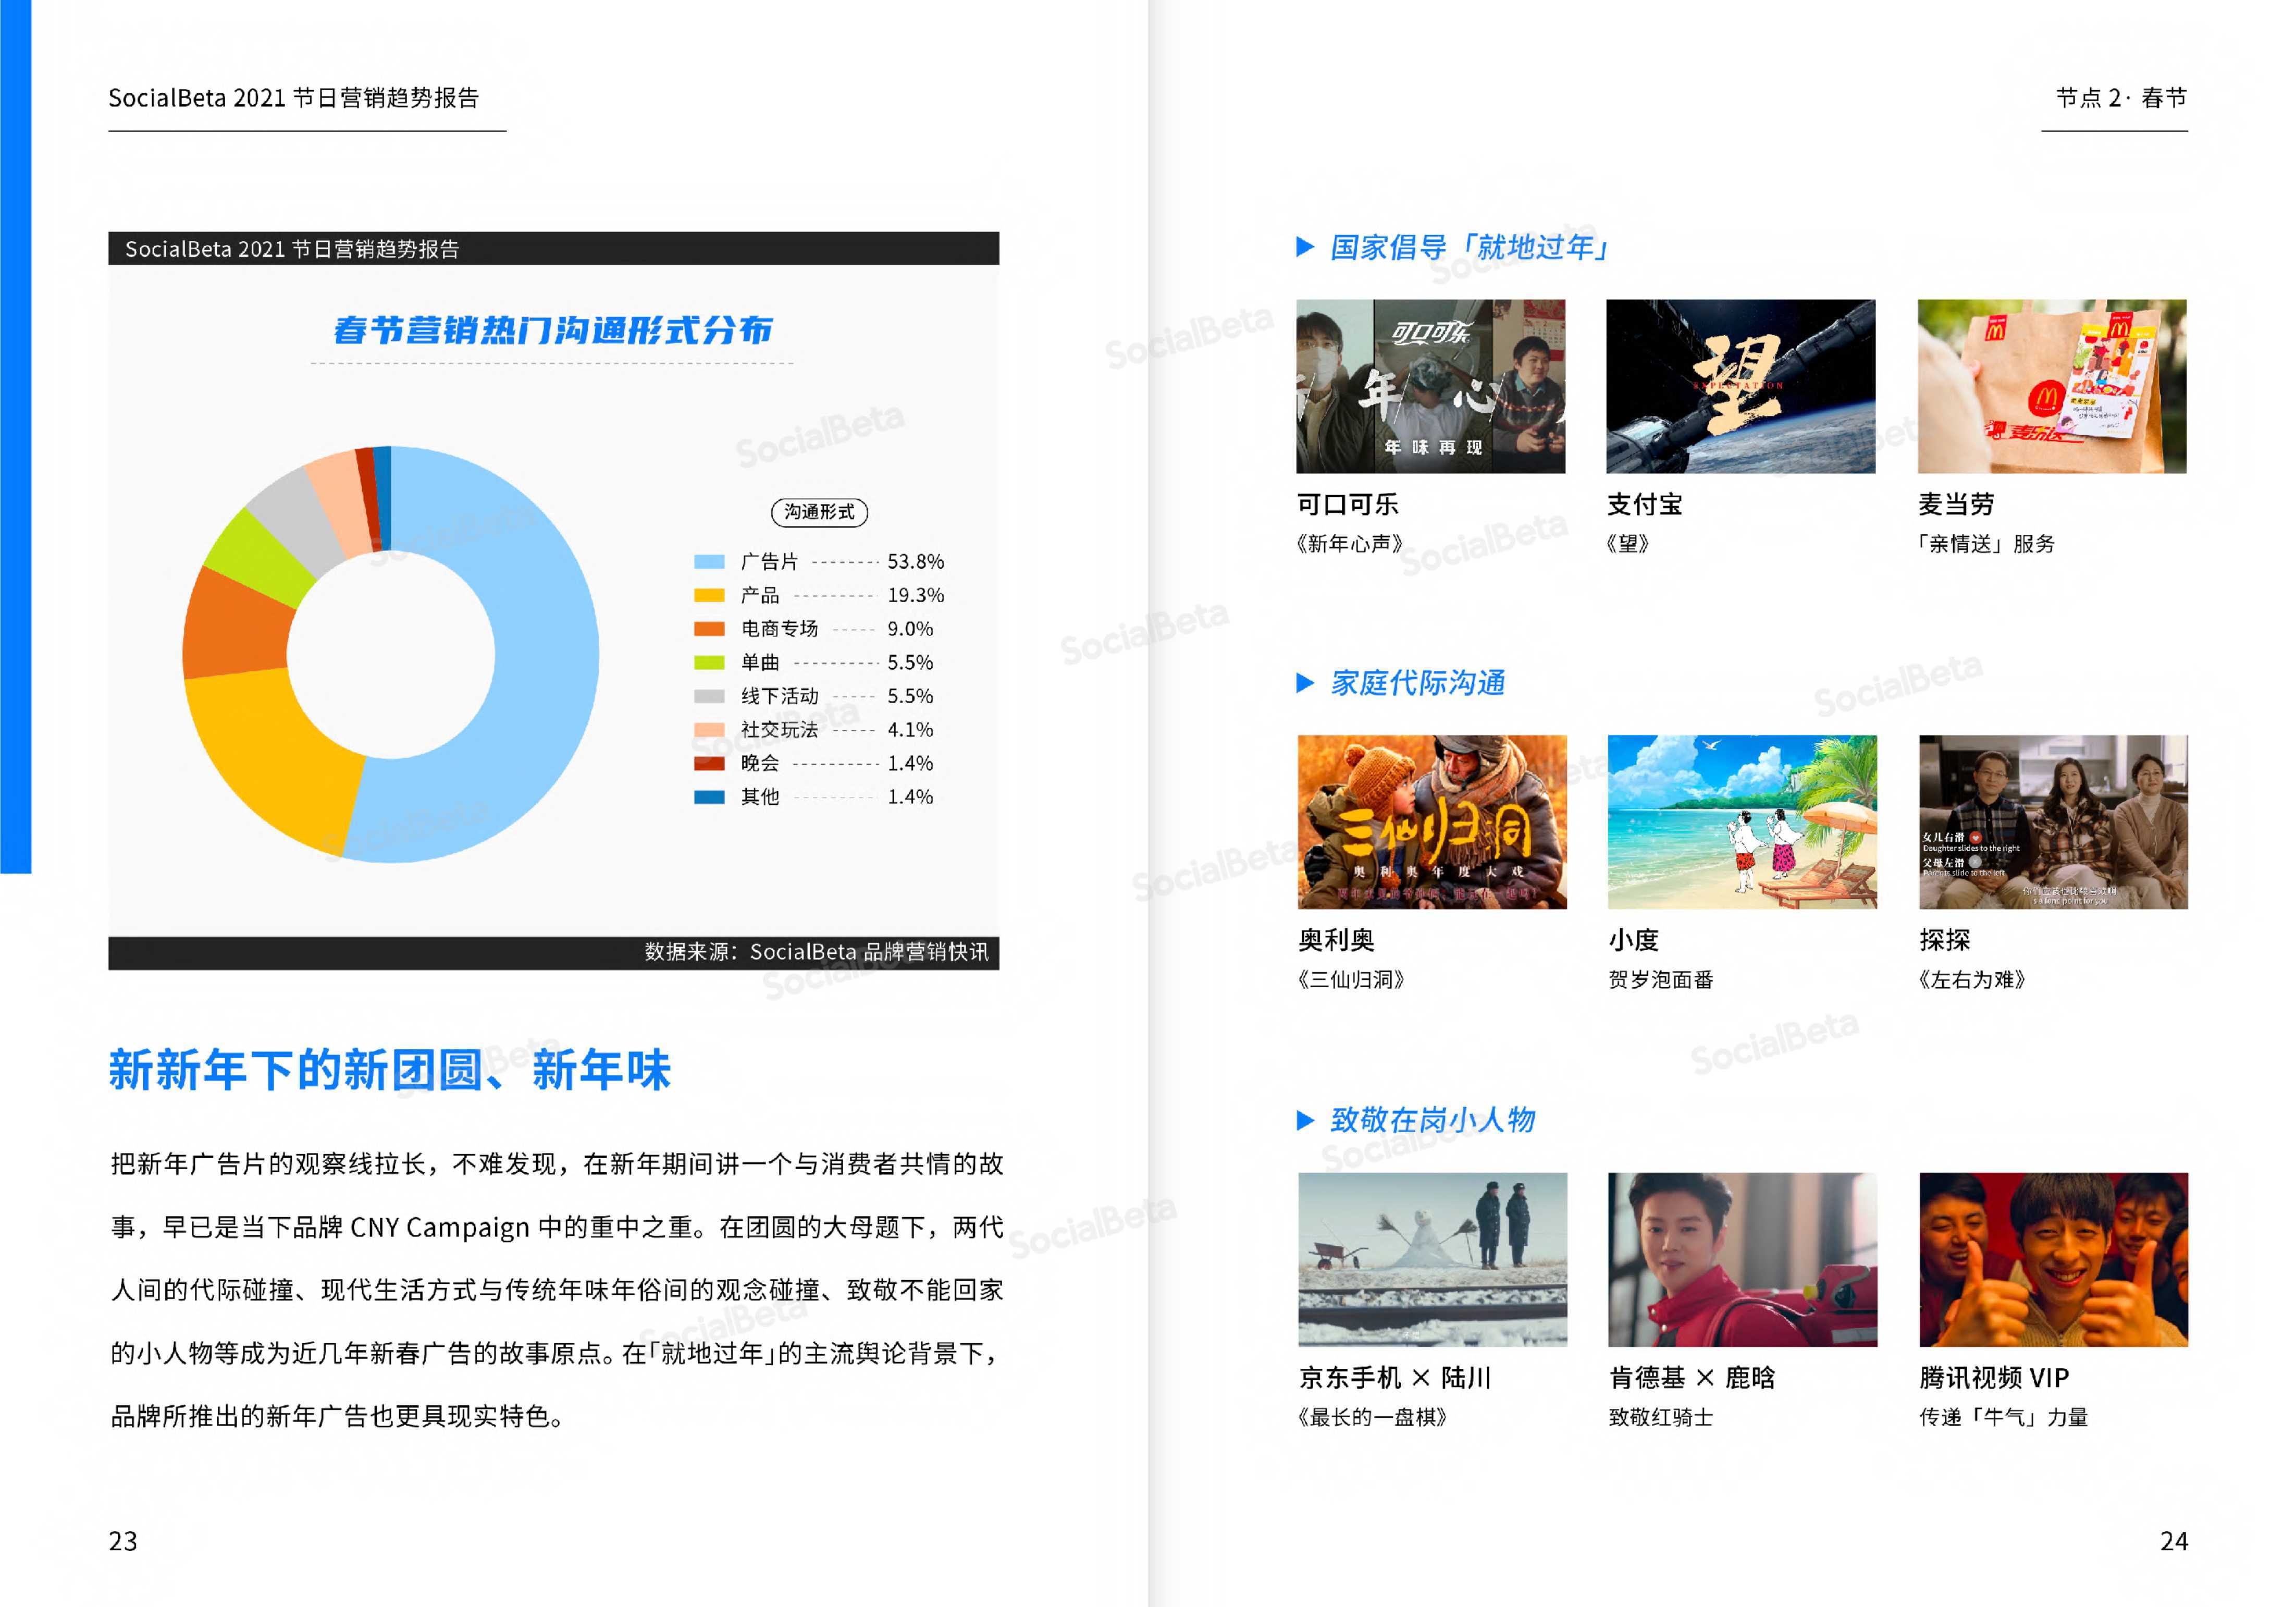Click the 数据来源 SocialBeta 品牌营销快讯 footer
The image size is (2296, 1607).
pos(817,952)
